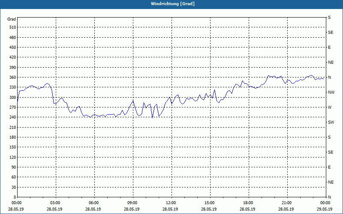Click the 300 y-axis value
This screenshot has height=214, width=343.
(x=13, y=98)
